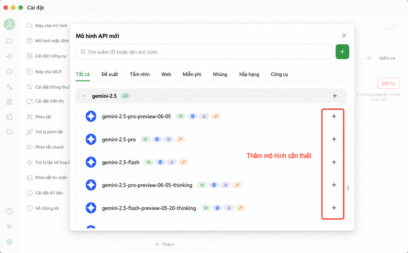Click the Đặt lại button

point(389,83)
